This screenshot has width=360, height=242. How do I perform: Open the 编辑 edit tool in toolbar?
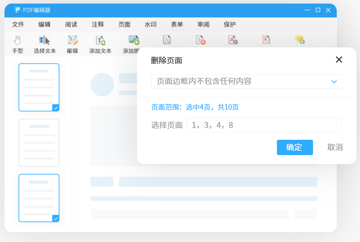(73, 45)
